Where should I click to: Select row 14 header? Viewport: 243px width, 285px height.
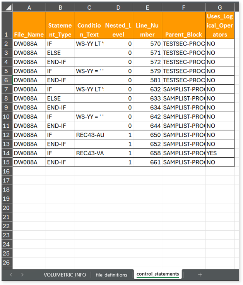[7, 153]
